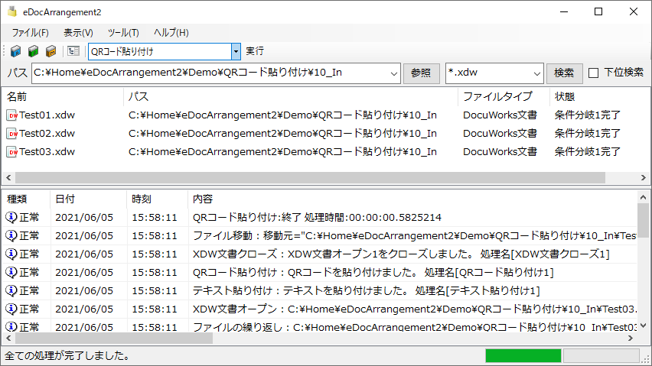Viewport: 652px width, 366px height.
Task: Open the *.xdw file filter dropdown
Action: 536,73
